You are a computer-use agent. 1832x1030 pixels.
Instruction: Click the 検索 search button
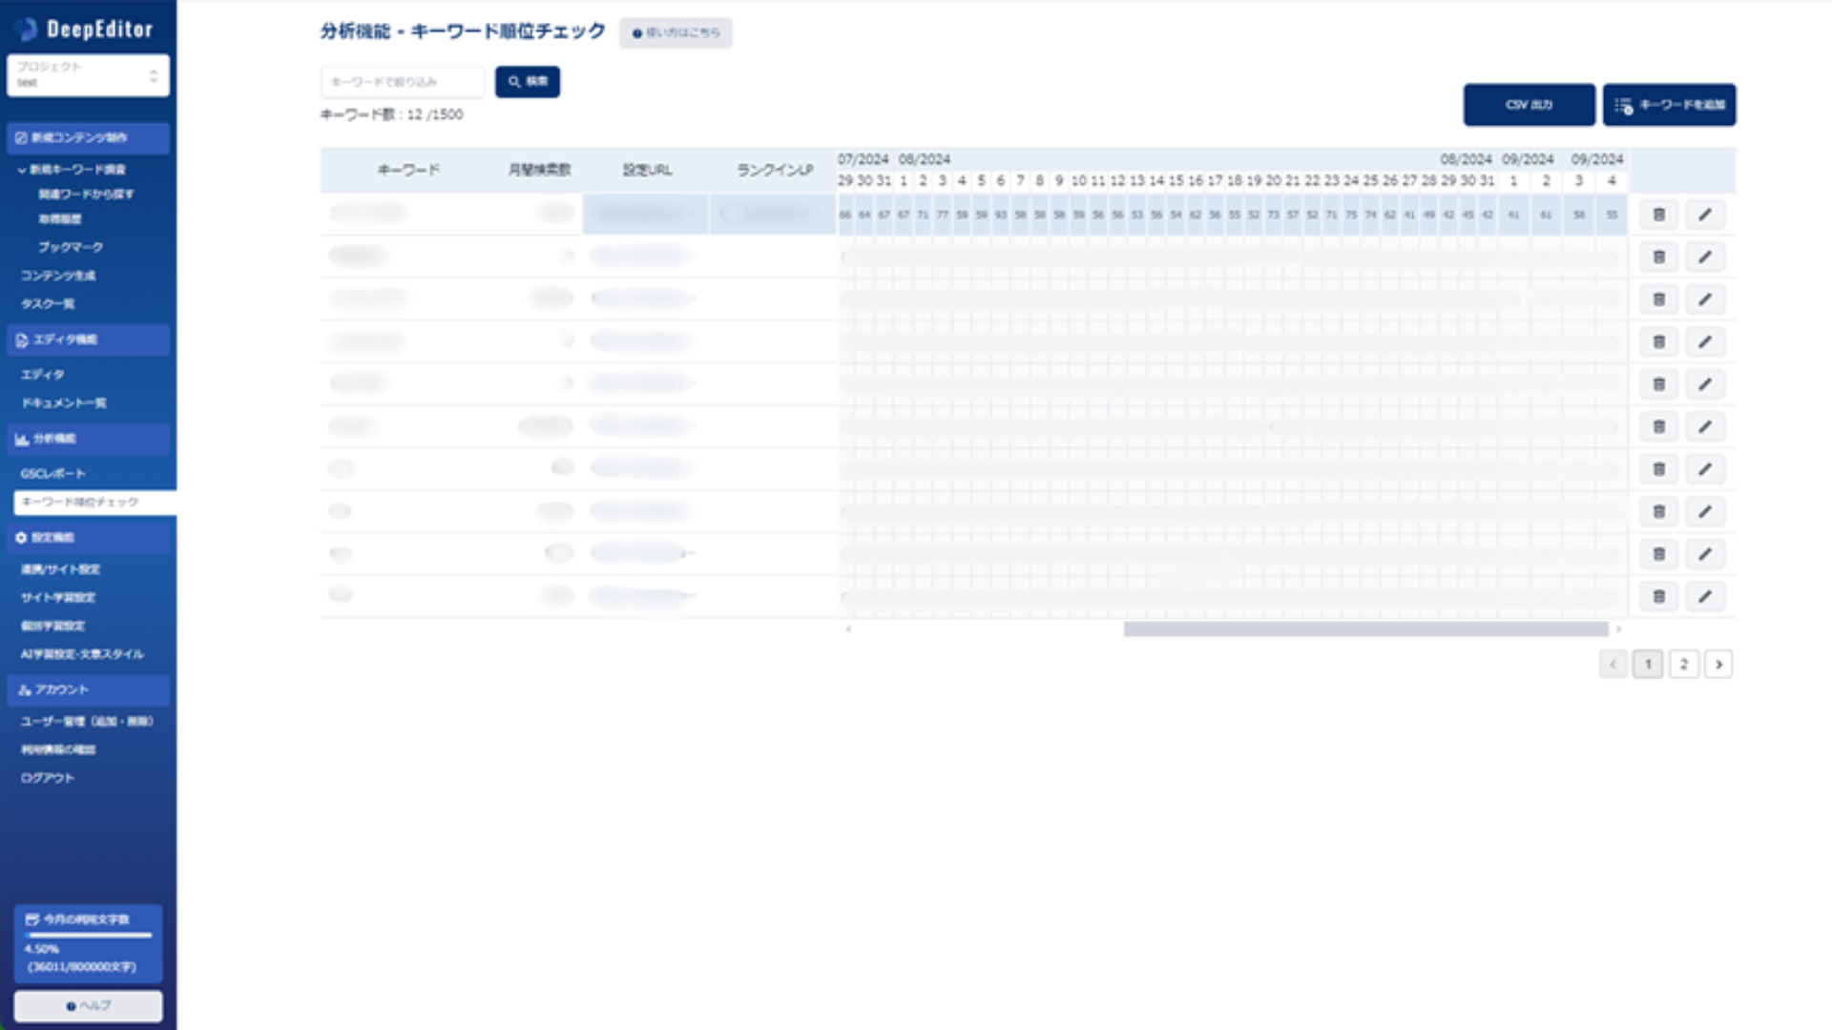pos(528,82)
